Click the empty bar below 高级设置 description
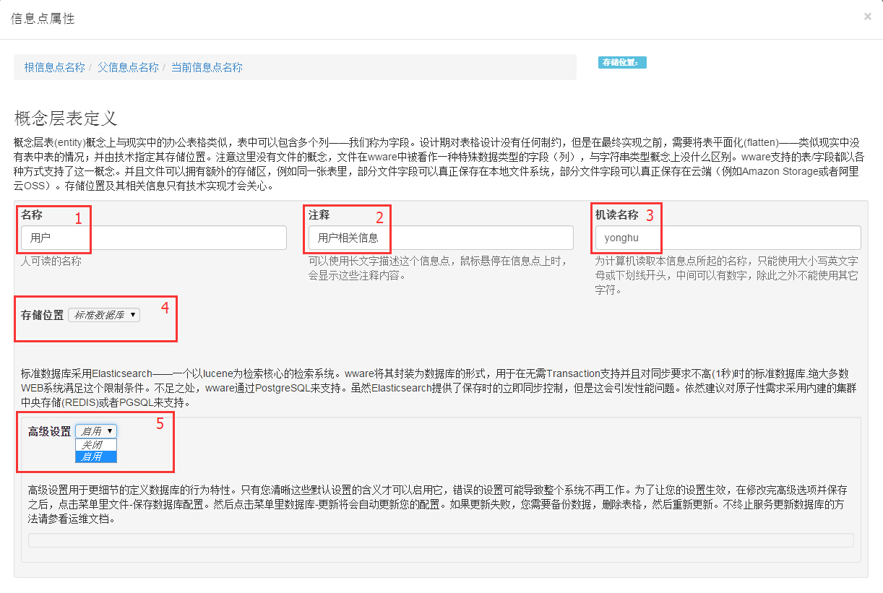This screenshot has width=883, height=593. (440, 540)
